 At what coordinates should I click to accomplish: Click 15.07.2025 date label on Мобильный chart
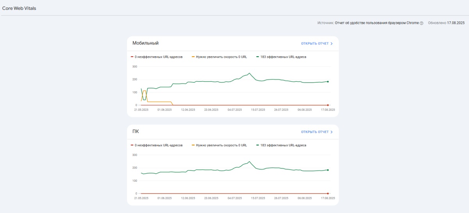point(258,110)
